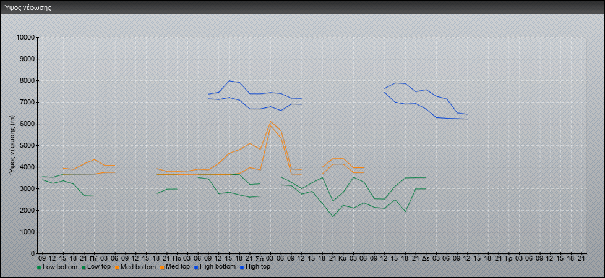Click the 'Τρ' day label on x-axis
Viewport: 605px width, 278px height.
coord(508,258)
